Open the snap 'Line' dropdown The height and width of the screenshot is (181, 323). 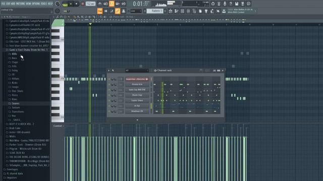click(x=136, y=11)
